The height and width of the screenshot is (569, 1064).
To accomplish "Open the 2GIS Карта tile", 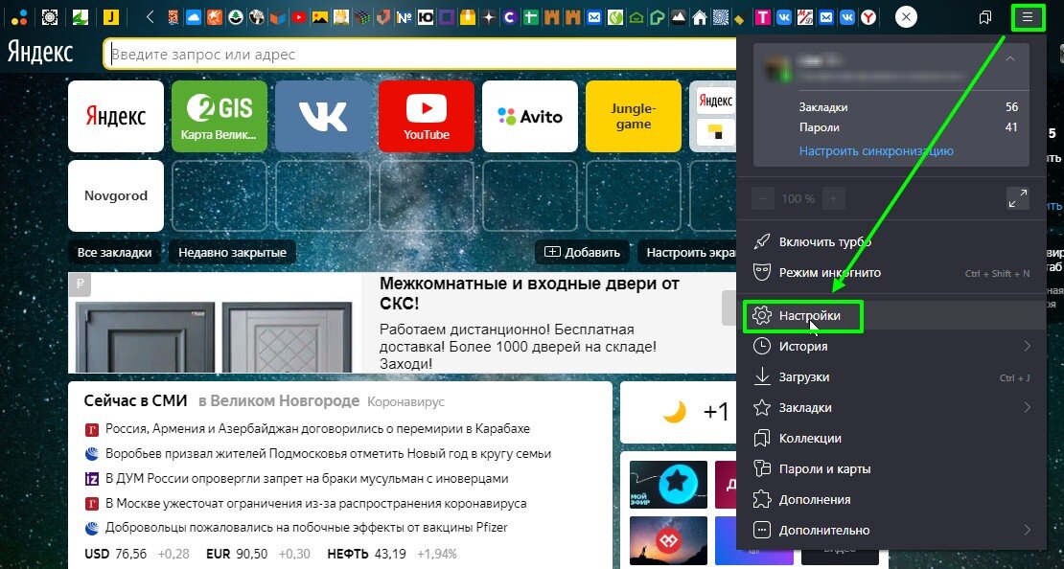I will (220, 116).
